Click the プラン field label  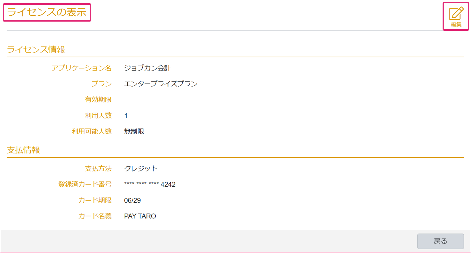[102, 84]
